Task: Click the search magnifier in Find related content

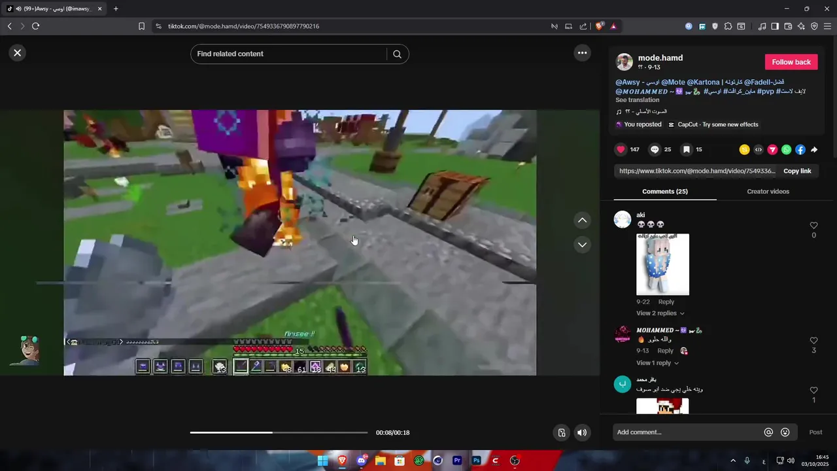Action: (x=397, y=54)
